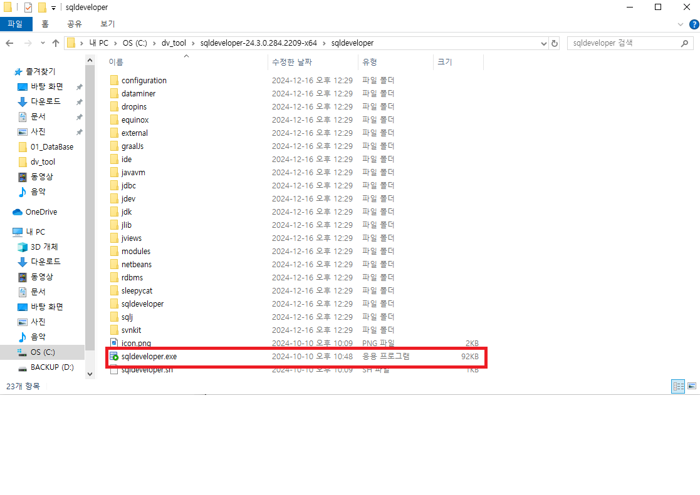Open quick access toolbar customize dropdown
This screenshot has width=700, height=495.
pos(53,8)
